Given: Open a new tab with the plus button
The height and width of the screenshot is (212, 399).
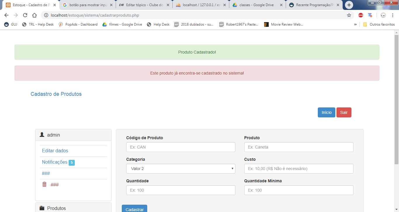Looking at the screenshot, I should pyautogui.click(x=349, y=5).
